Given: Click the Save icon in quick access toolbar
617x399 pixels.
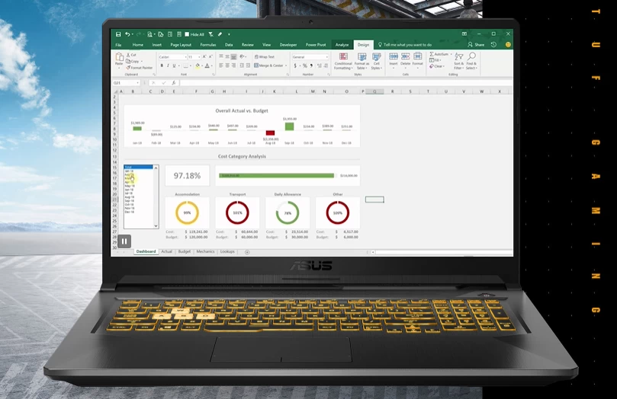Looking at the screenshot, I should coord(118,34).
